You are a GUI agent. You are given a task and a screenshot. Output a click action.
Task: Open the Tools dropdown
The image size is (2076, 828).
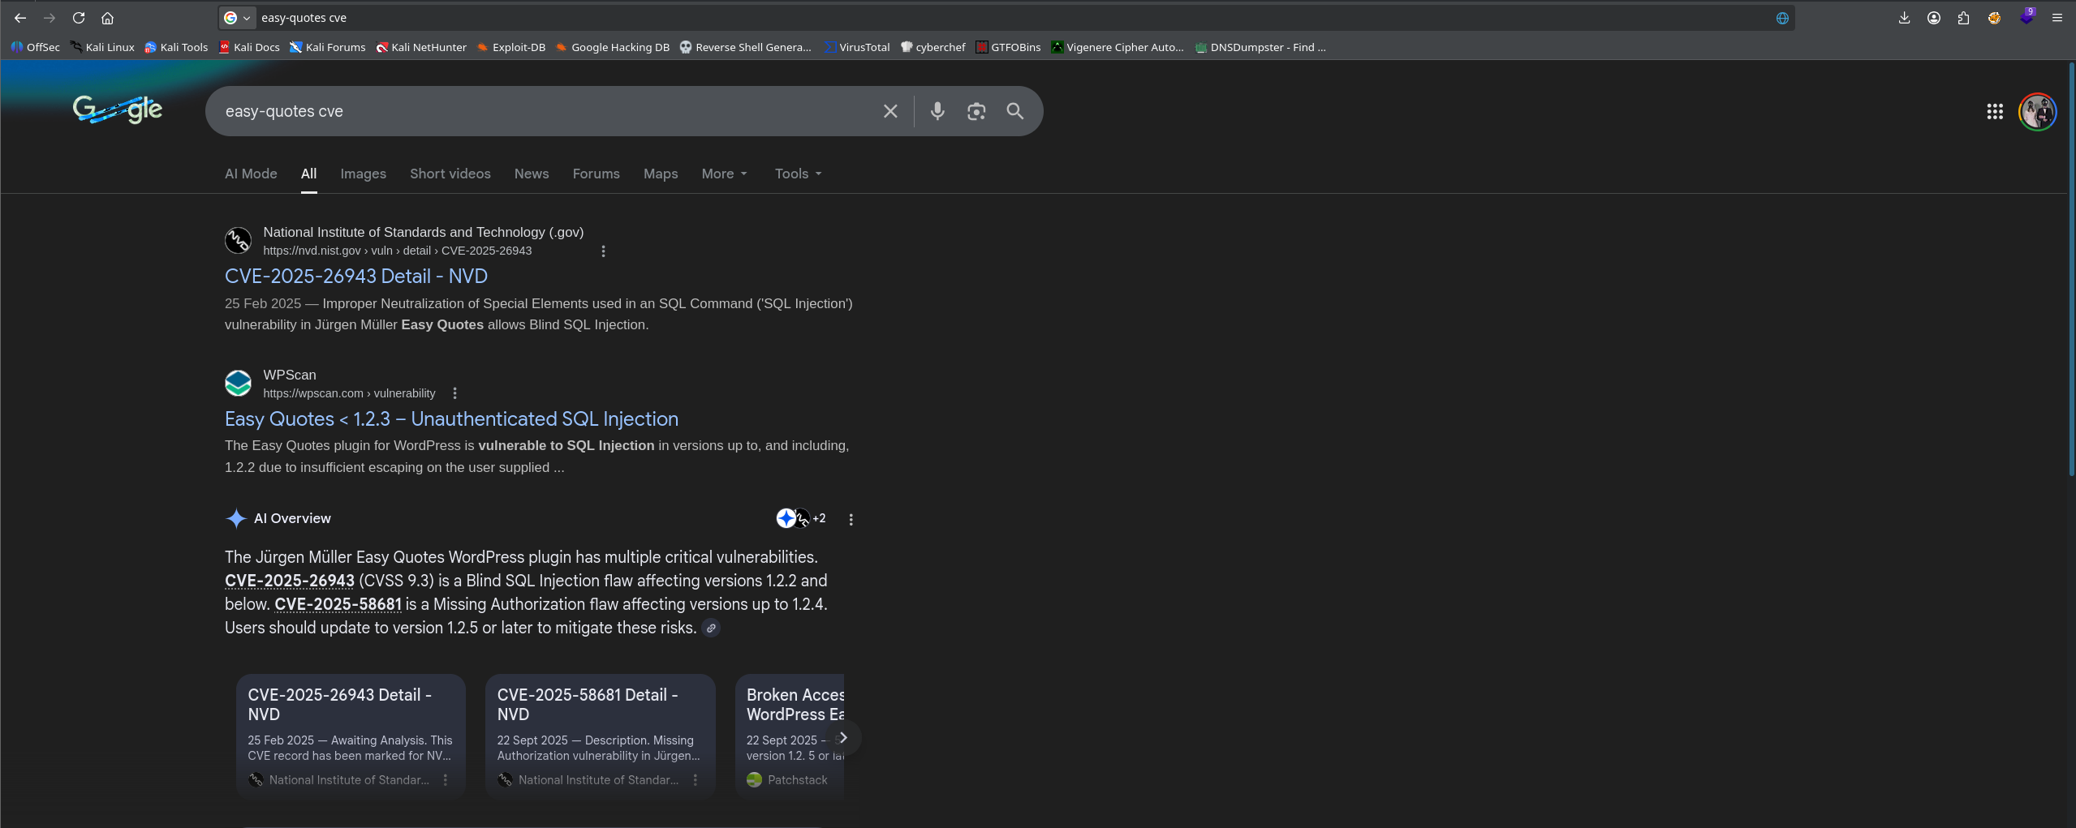click(796, 174)
